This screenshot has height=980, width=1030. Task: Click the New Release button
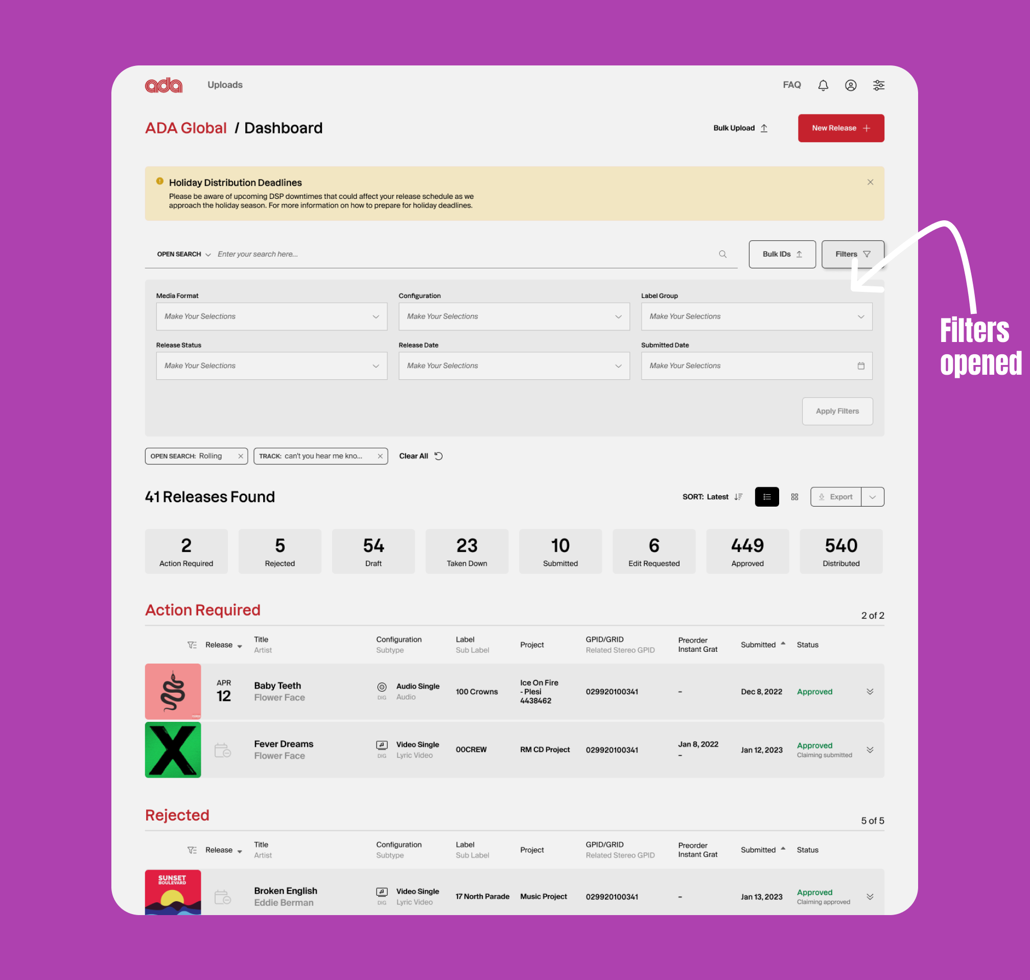click(x=840, y=128)
